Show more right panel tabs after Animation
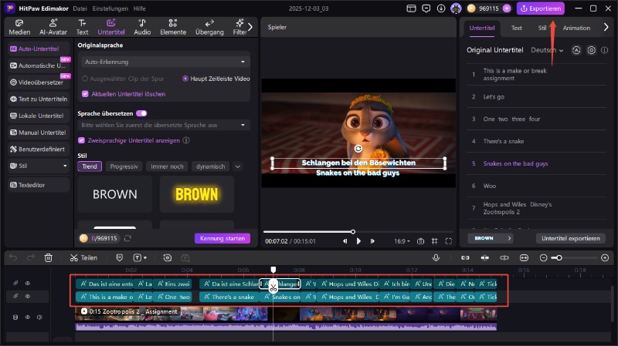Viewport: 618px width, 346px height. pos(606,27)
